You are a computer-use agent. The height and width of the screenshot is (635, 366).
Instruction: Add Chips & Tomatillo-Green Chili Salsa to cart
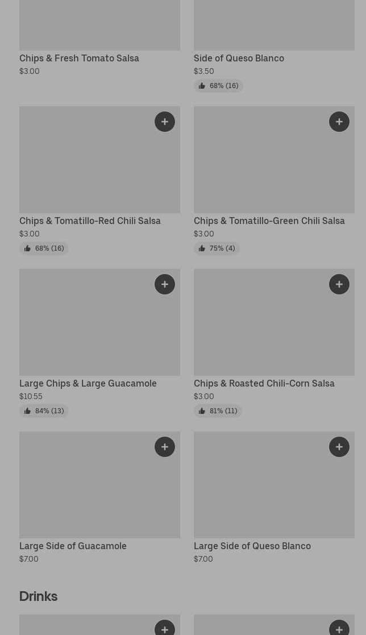click(339, 122)
